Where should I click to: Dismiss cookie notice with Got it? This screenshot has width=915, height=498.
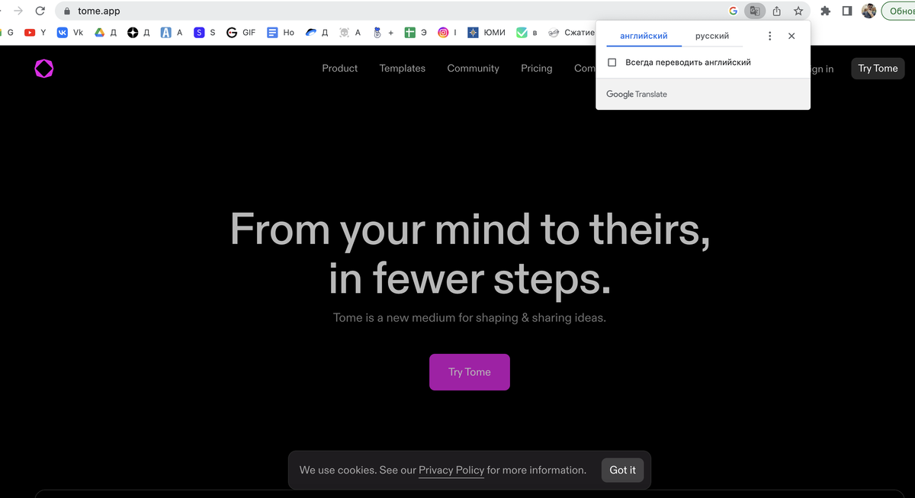pos(622,470)
